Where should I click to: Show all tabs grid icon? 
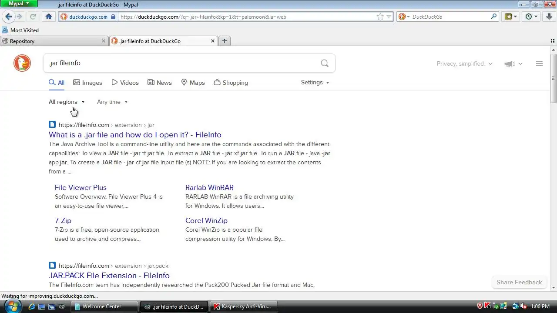(x=552, y=41)
